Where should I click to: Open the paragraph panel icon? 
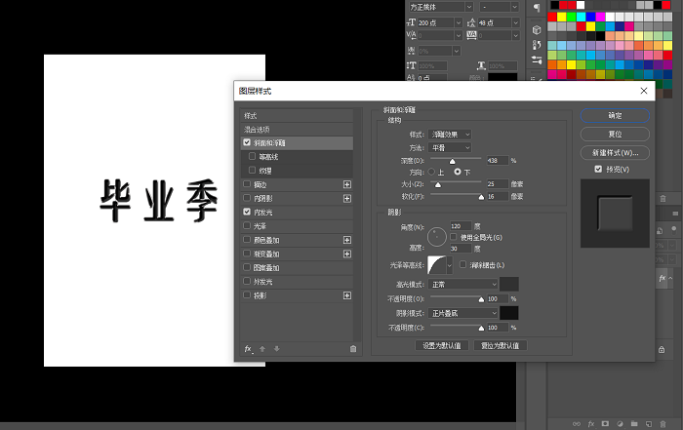(536, 8)
